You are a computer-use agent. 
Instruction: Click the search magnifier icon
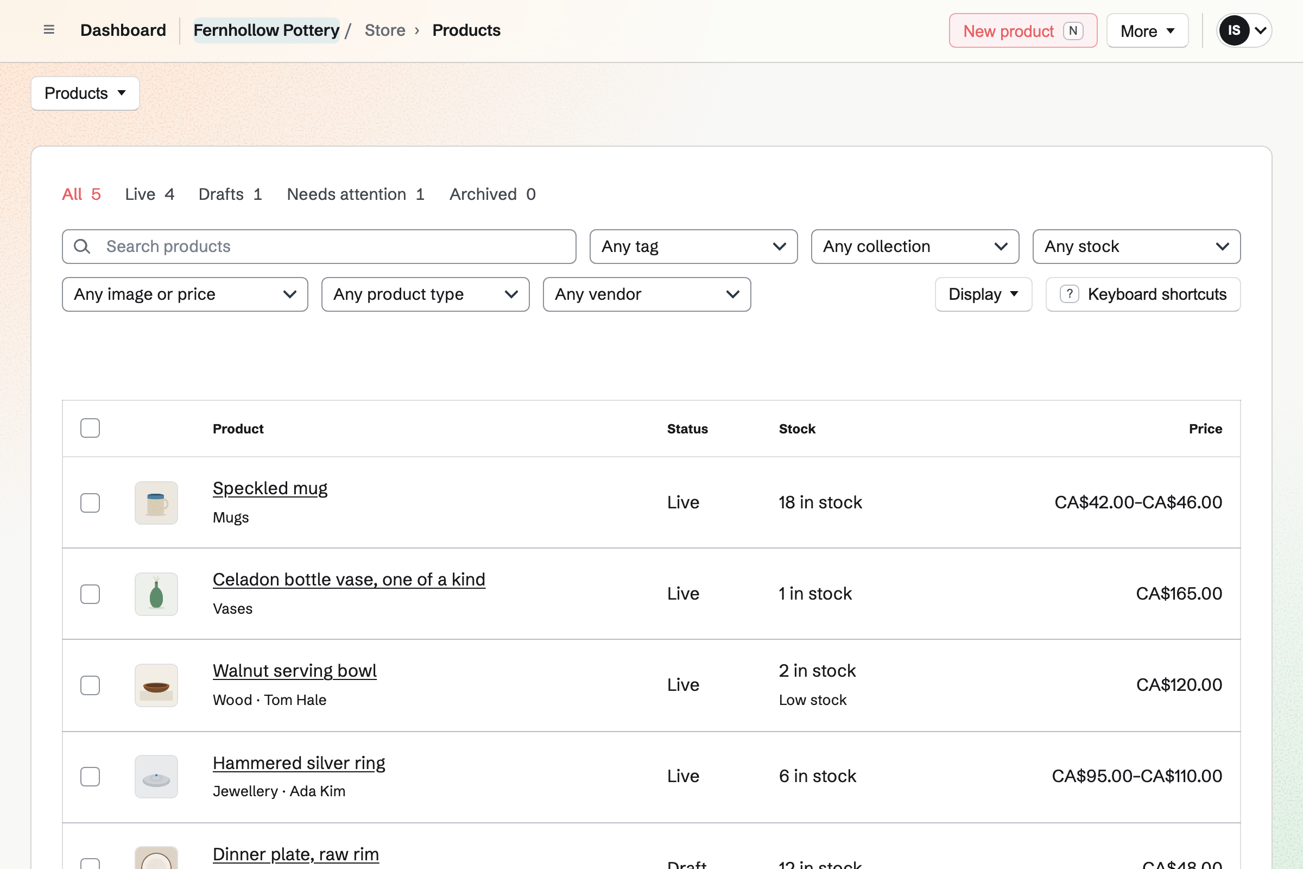[82, 247]
